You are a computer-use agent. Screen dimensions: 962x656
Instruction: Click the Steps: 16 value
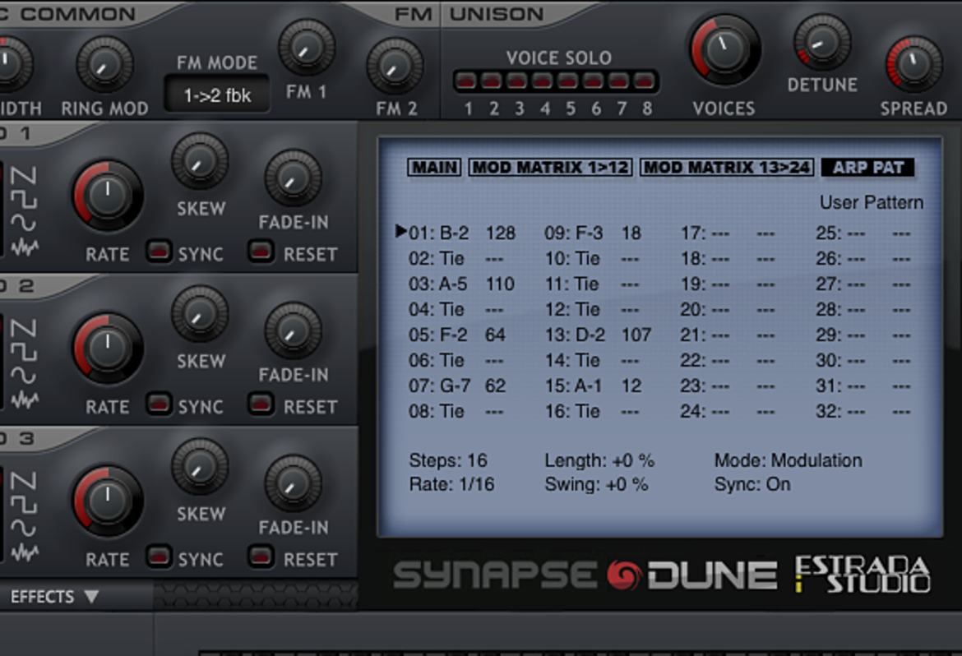448,460
